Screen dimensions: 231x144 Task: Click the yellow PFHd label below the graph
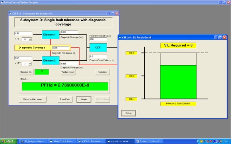point(178,104)
